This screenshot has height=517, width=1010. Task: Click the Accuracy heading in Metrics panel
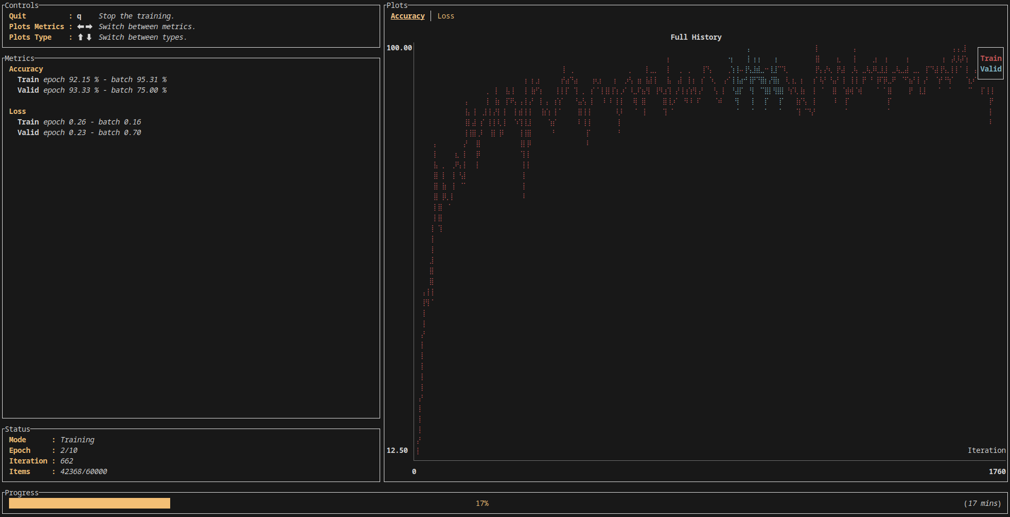click(x=26, y=69)
